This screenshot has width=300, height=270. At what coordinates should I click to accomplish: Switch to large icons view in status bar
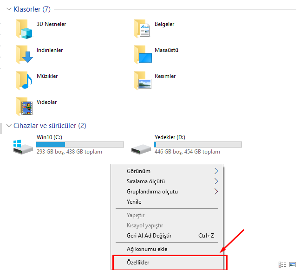293,264
